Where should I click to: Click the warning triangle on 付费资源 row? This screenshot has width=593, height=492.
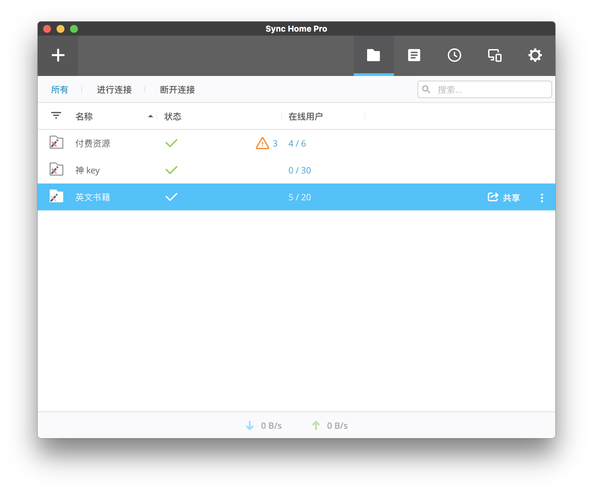(x=262, y=143)
